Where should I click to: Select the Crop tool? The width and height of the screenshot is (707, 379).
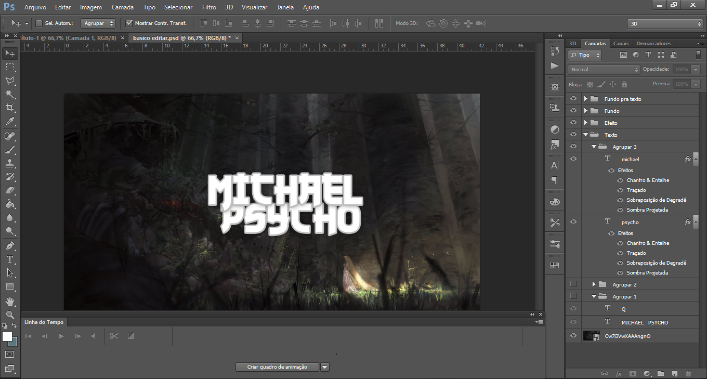(x=9, y=108)
